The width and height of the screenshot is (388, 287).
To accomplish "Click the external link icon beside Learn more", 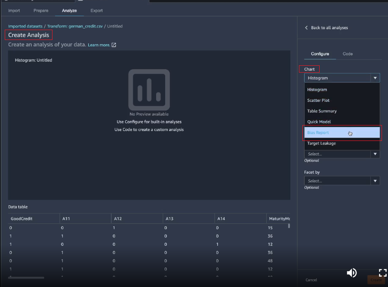I will coord(114,45).
